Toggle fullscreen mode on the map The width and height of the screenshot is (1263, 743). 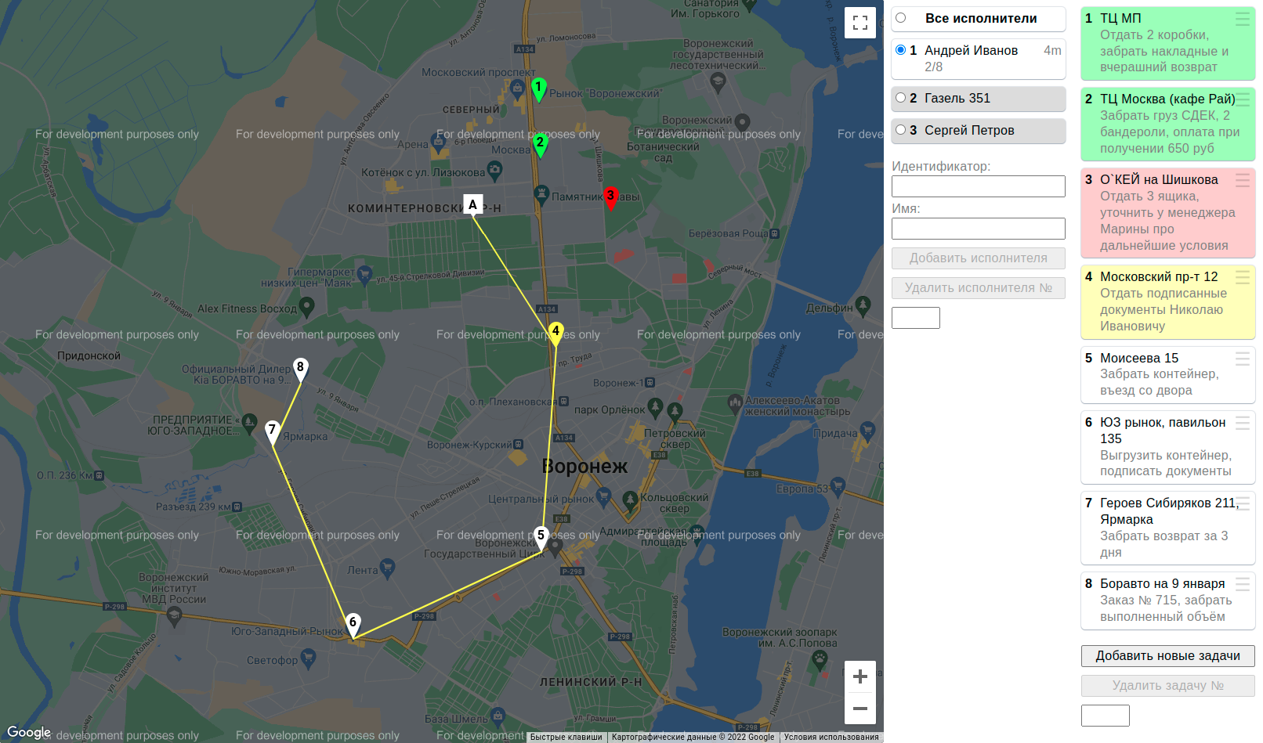tap(859, 23)
